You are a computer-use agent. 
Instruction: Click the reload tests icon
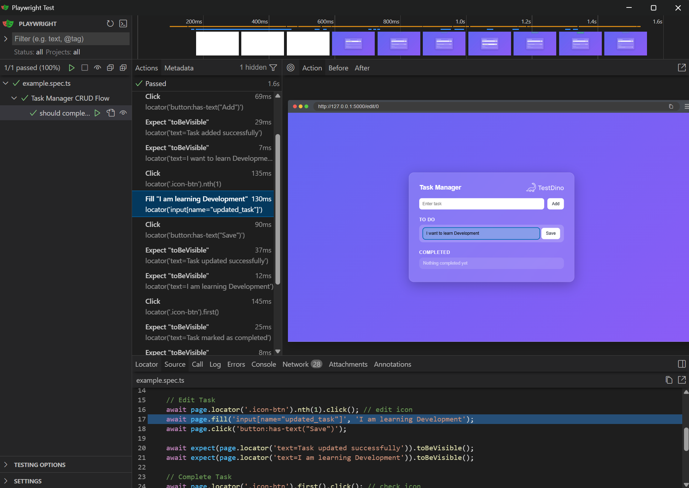point(110,23)
